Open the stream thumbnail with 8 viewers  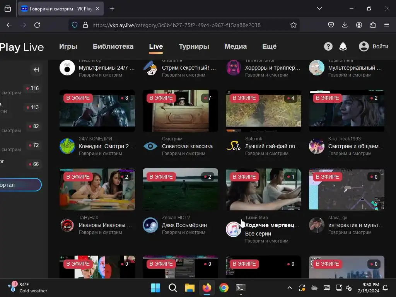[x=97, y=111]
